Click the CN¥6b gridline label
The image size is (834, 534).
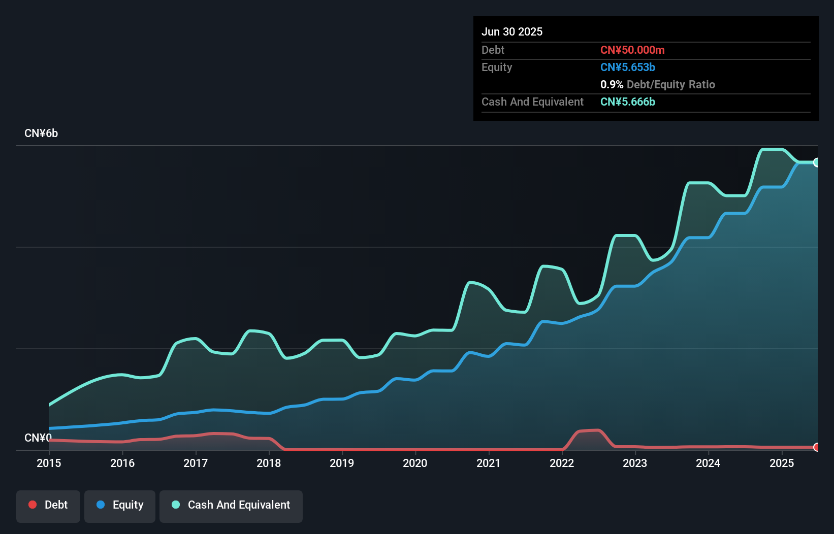click(x=42, y=133)
